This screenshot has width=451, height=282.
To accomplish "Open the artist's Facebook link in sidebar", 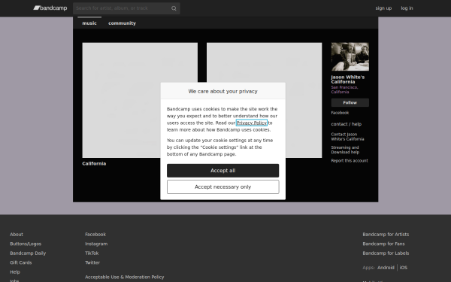I will coord(340,113).
